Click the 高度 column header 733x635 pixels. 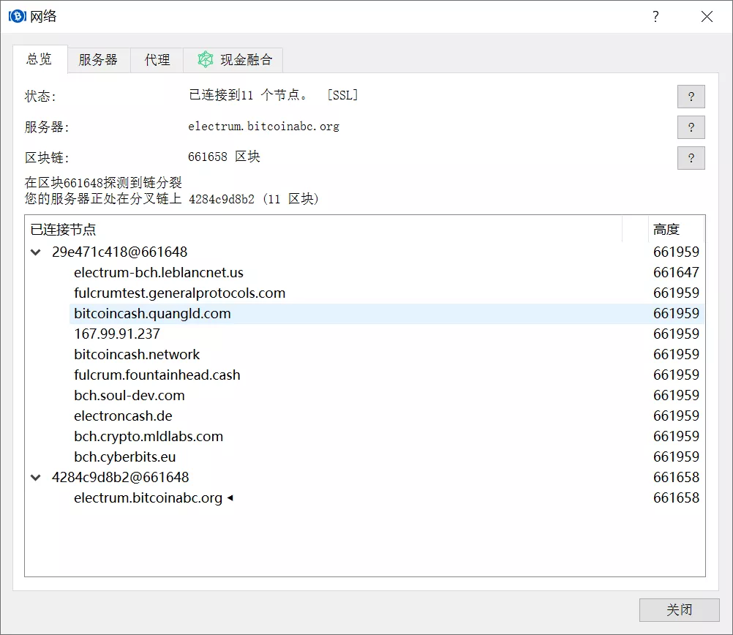pyautogui.click(x=677, y=230)
